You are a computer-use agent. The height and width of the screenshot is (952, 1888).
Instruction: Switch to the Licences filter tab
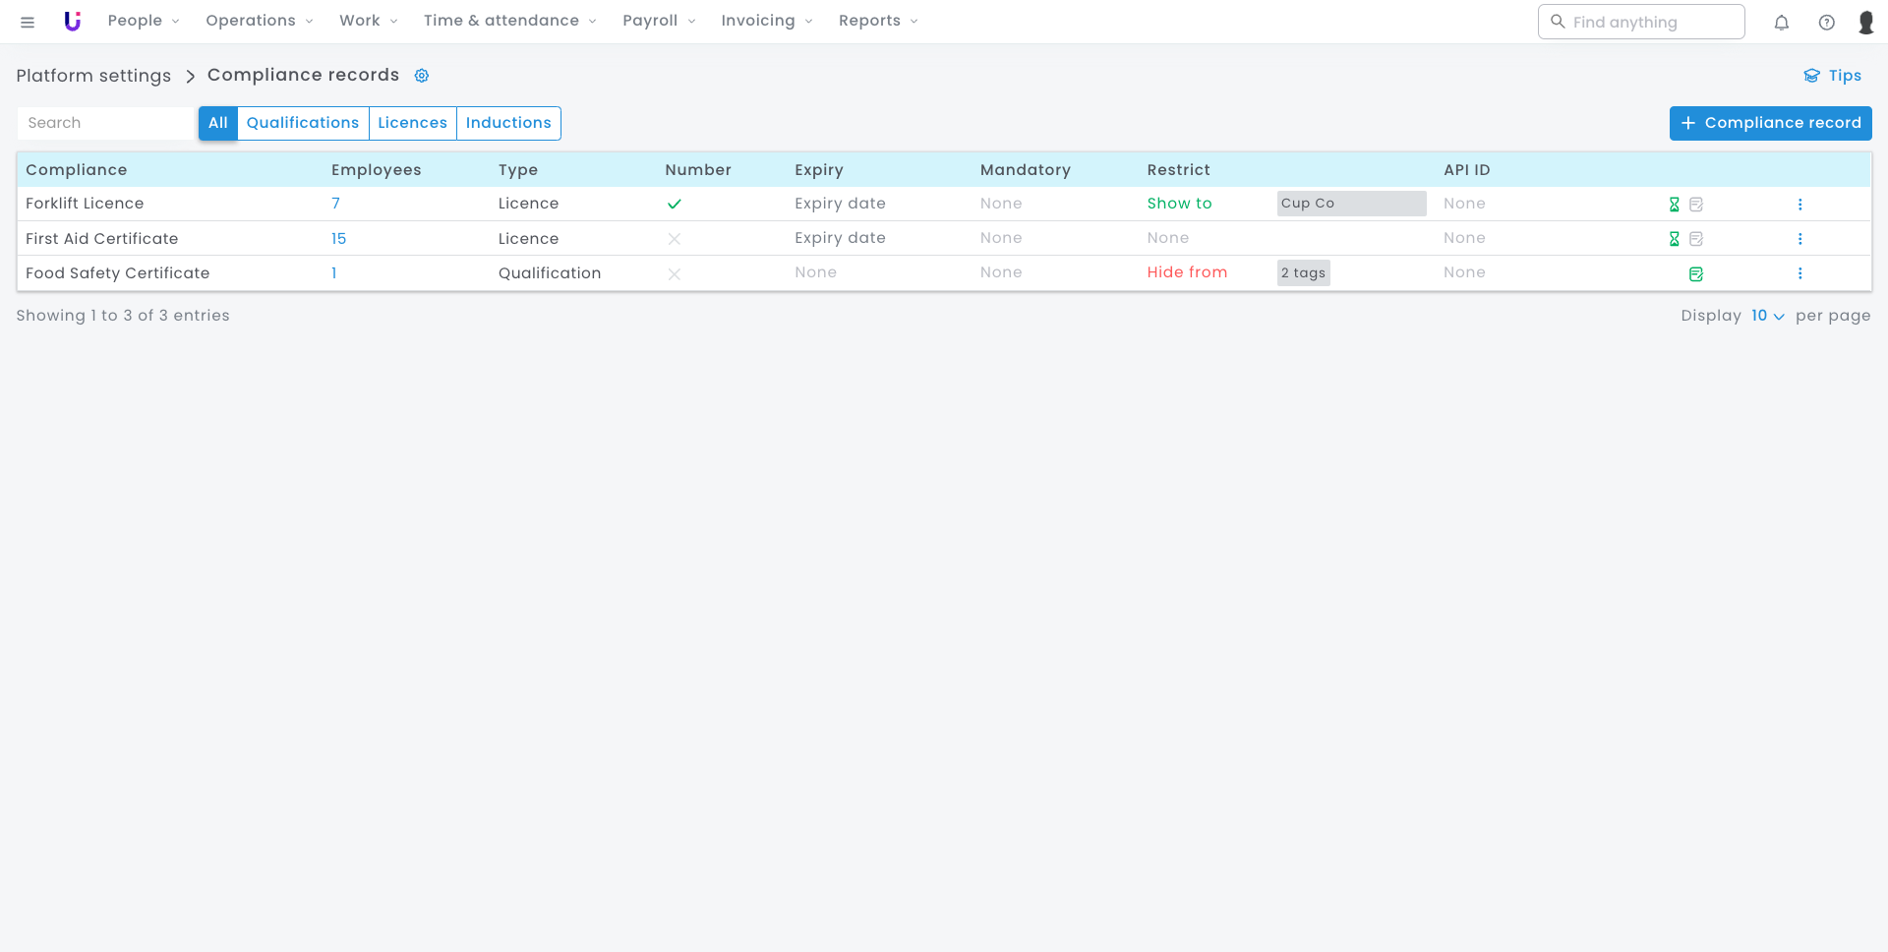coord(412,123)
